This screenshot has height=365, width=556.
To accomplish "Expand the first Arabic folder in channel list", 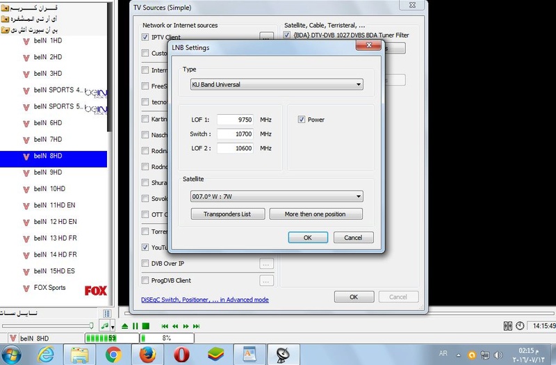I will 5,8.
